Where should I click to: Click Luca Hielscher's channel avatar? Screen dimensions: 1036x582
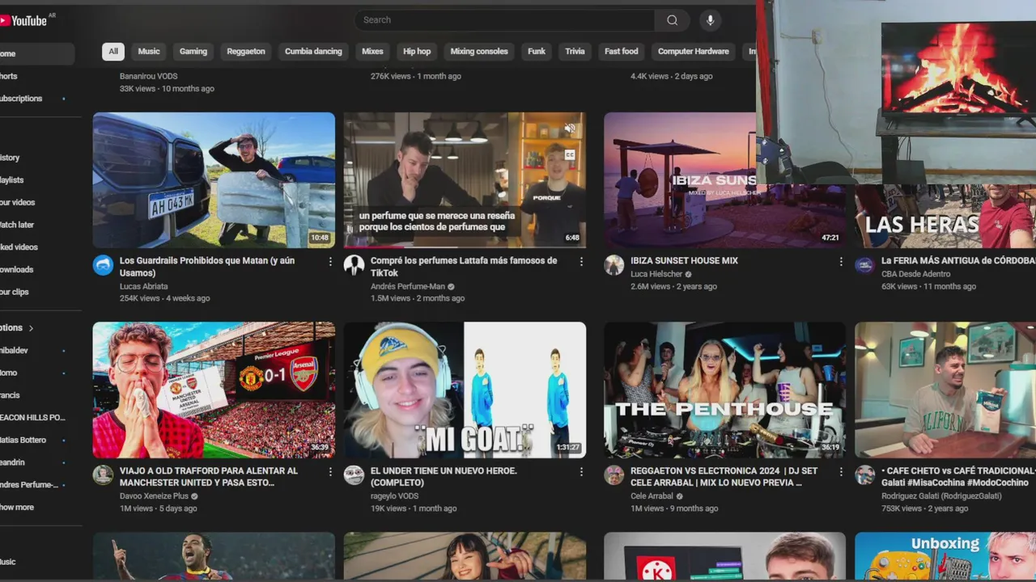[614, 265]
